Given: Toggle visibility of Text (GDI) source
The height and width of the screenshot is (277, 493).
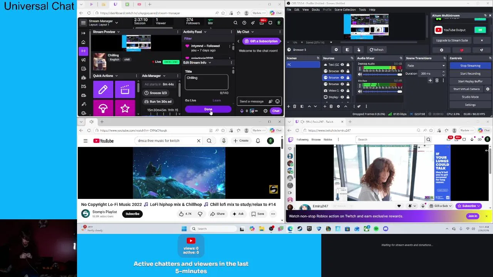Looking at the screenshot, I should (x=342, y=65).
